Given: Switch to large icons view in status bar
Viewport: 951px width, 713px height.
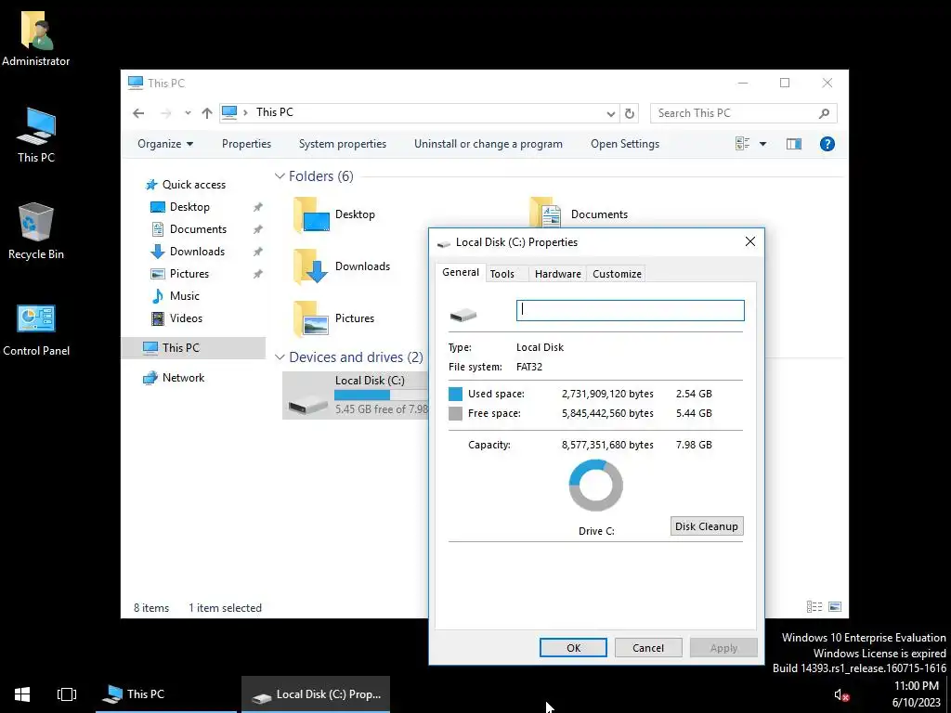Looking at the screenshot, I should [835, 607].
